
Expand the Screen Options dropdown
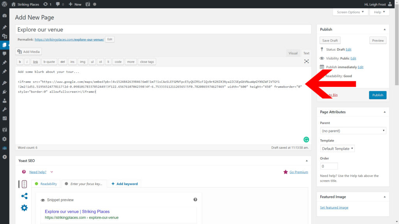tap(350, 12)
